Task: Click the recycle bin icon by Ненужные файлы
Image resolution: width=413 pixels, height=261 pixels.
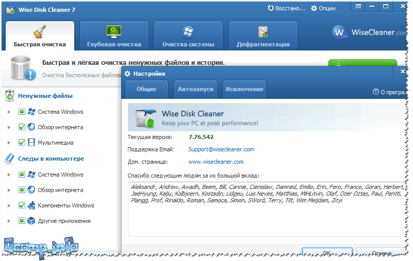Action: pyautogui.click(x=10, y=96)
